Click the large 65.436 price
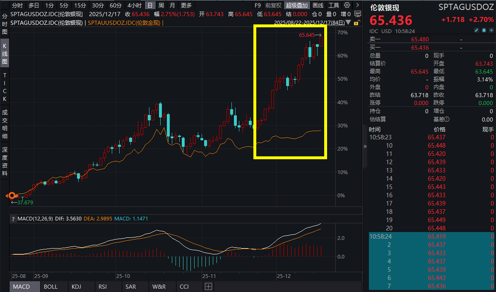The height and width of the screenshot is (292, 496). (391, 20)
